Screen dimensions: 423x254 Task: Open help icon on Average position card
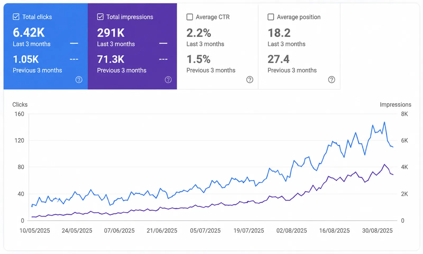(x=332, y=80)
